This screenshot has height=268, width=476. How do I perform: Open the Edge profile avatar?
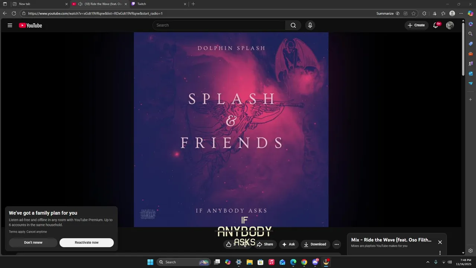tap(452, 13)
